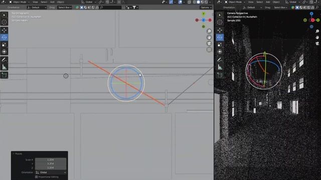Screen dimensions: 321x180
Task: Select the Move tool in left viewport toolbar
Action: [4, 30]
